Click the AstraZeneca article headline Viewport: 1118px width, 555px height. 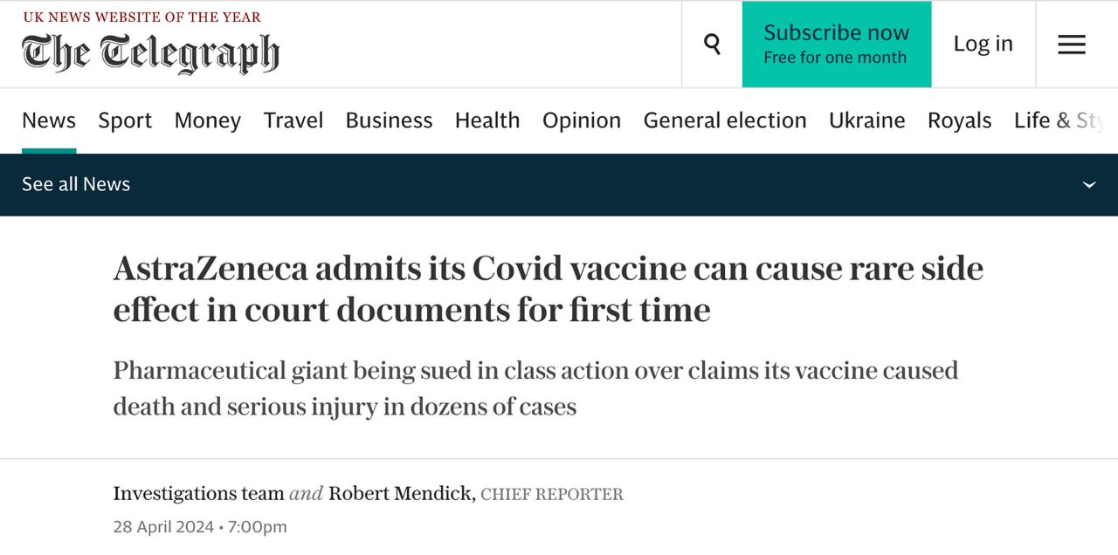(x=548, y=289)
